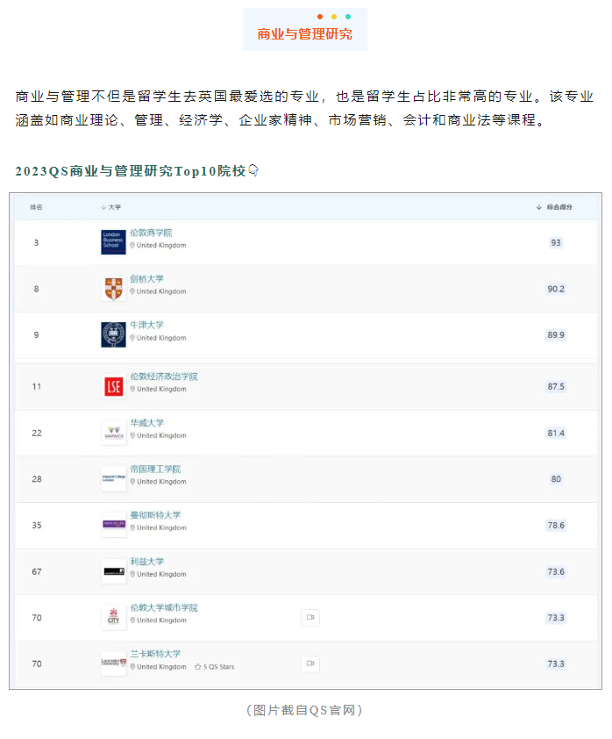
Task: Open the University of Manchester logo
Action: coord(113,525)
